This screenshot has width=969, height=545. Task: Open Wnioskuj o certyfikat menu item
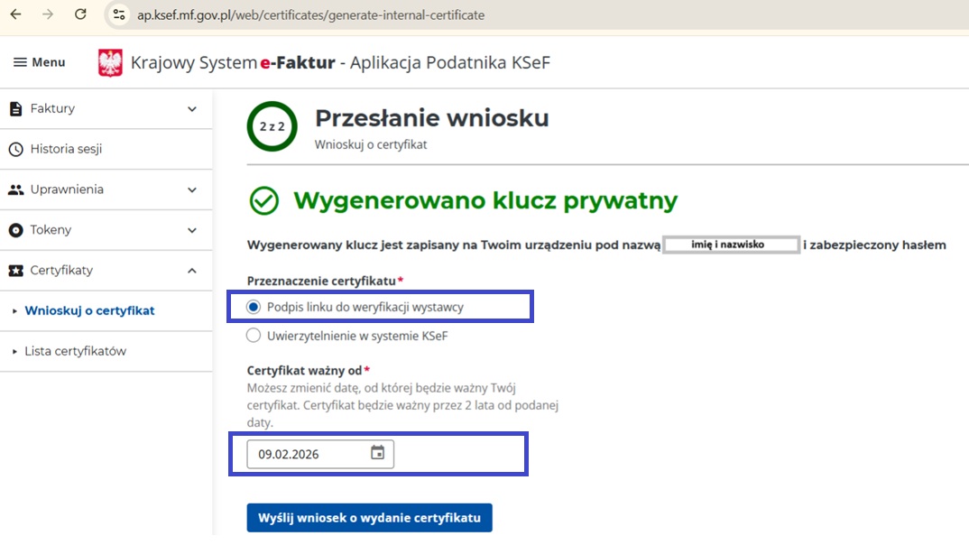[89, 311]
